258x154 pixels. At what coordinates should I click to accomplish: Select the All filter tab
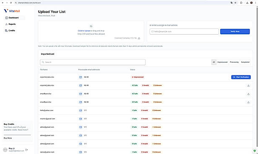pos(214,62)
